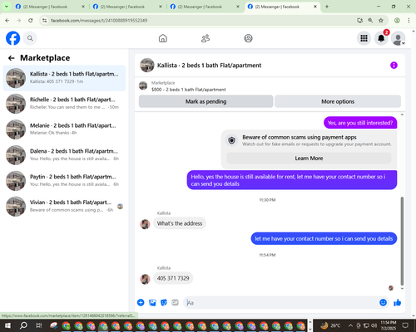This screenshot has width=416, height=332.
Task: Open Richelle conversation in chat list
Action: tap(64, 104)
